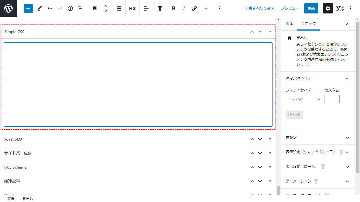The image size is (360, 202).
Task: Open the document details info icon
Action: 70,8
